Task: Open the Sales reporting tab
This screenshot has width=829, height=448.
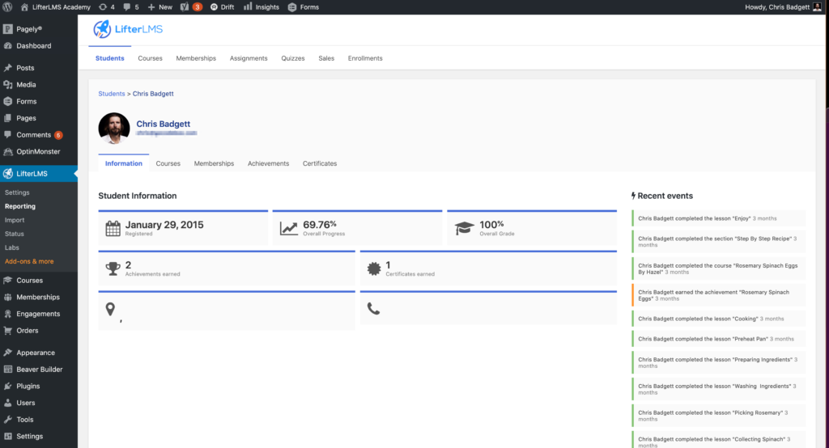Action: pos(326,58)
